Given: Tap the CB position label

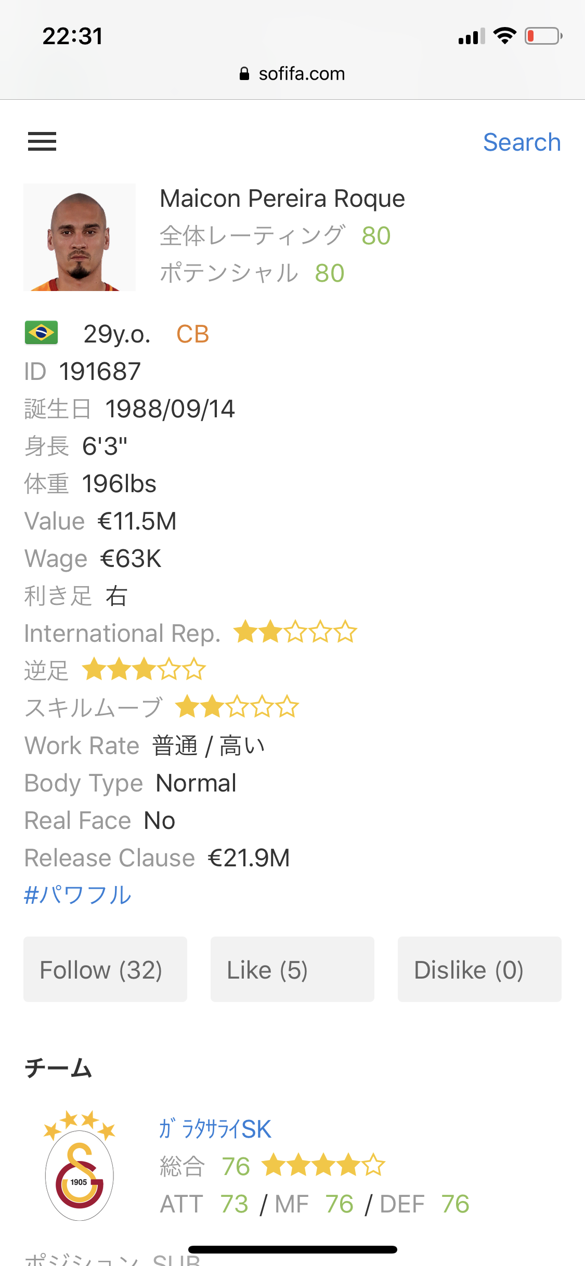Looking at the screenshot, I should click(192, 334).
